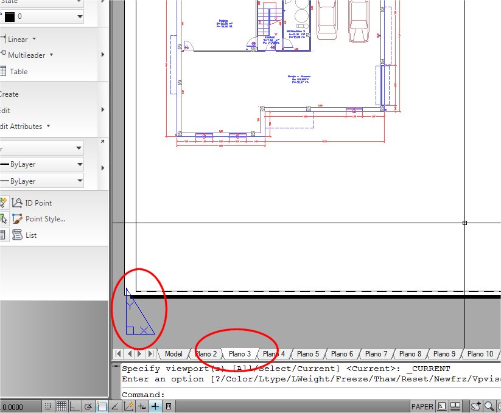Click the ID Point tool icon
The width and height of the screenshot is (501, 413).
click(16, 203)
